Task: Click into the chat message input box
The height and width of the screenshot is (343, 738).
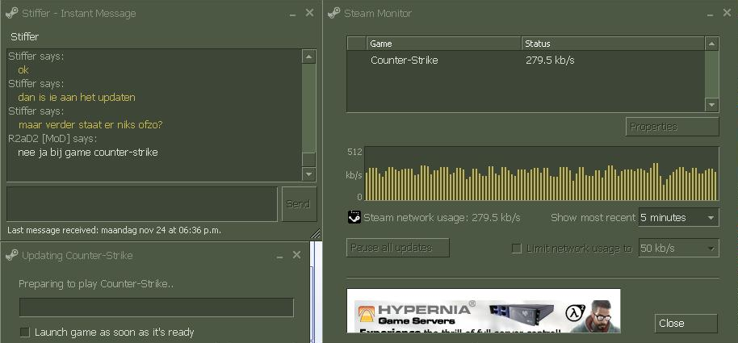Action: pos(141,203)
